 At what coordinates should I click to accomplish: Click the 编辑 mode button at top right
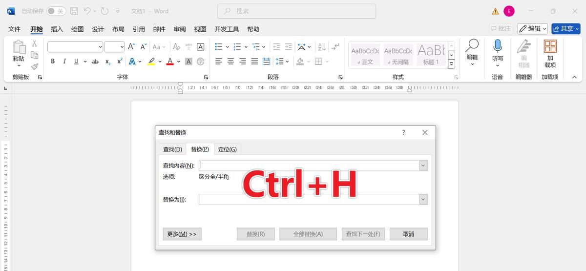(x=533, y=29)
